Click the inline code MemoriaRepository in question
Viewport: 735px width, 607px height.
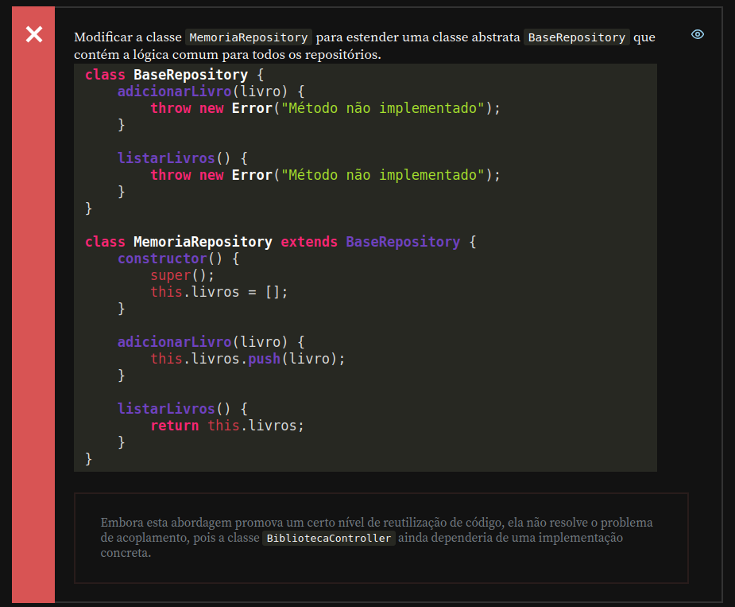(x=249, y=37)
